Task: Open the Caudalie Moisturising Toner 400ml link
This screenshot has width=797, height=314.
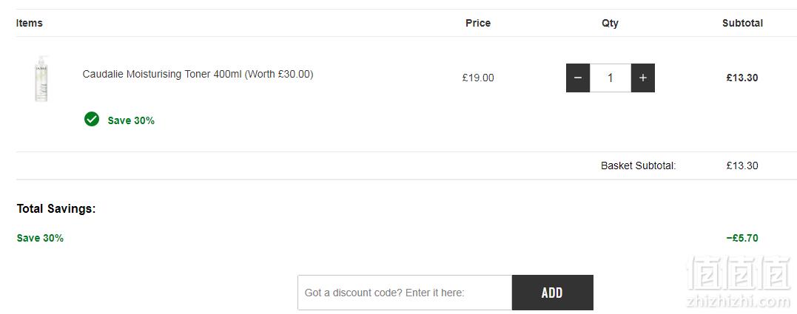Action: 198,74
